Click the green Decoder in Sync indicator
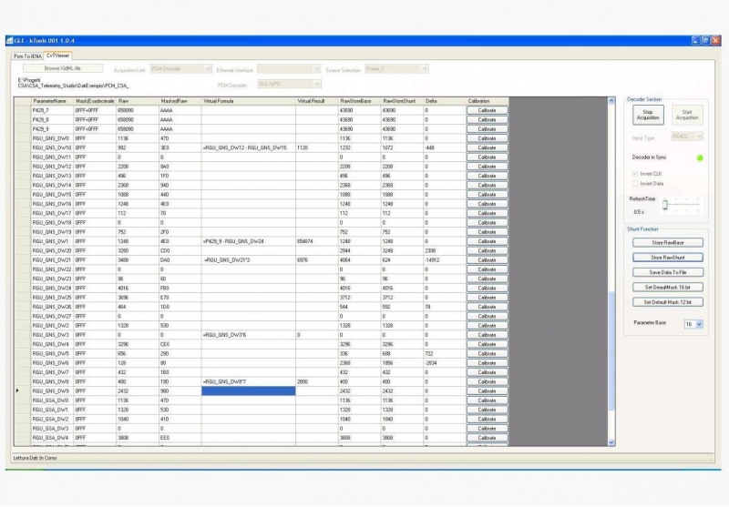The width and height of the screenshot is (729, 507). (x=700, y=157)
